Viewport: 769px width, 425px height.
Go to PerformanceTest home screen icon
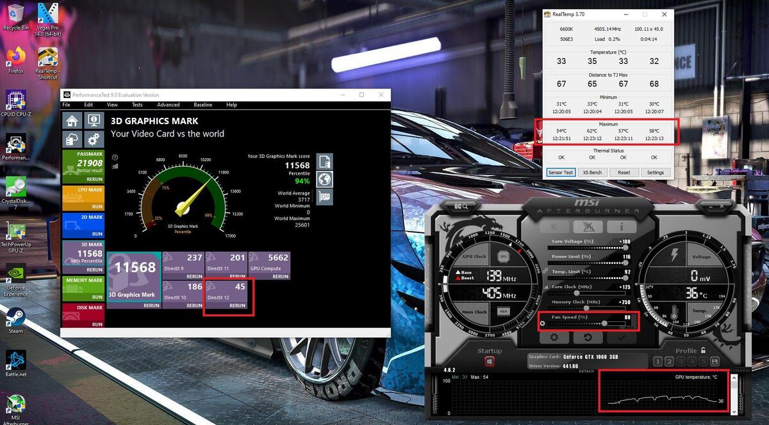tap(72, 120)
